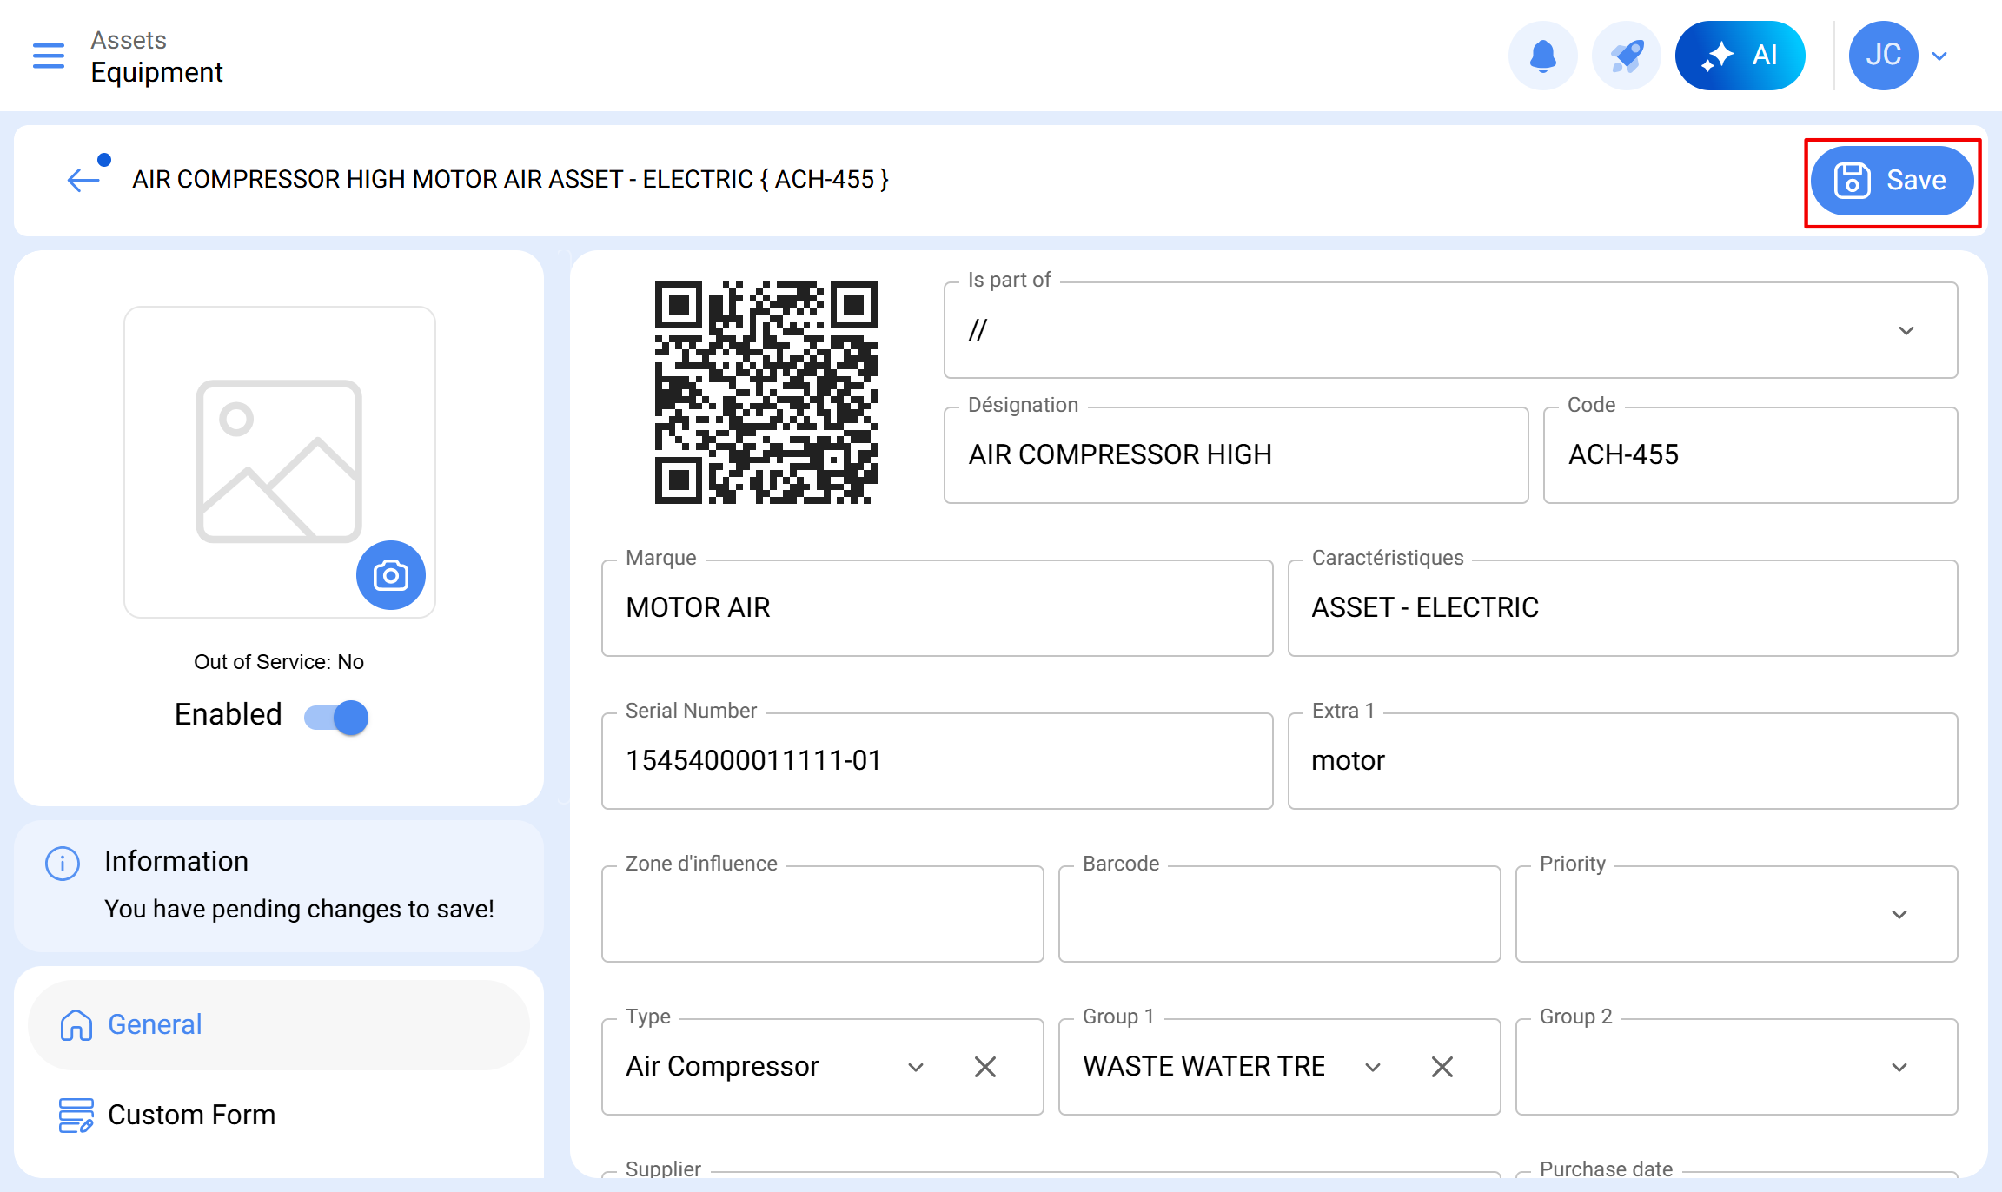Viewport: 2002px width, 1192px height.
Task: Click the QR code image
Action: tap(766, 392)
